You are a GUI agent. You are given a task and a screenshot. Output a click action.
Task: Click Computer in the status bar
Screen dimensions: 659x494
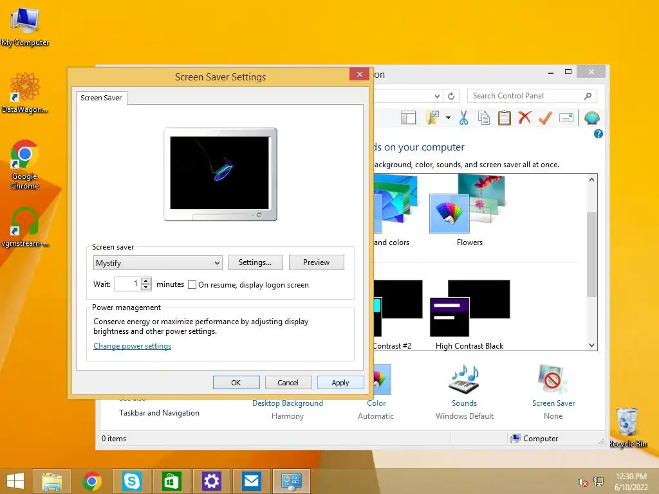pyautogui.click(x=534, y=439)
